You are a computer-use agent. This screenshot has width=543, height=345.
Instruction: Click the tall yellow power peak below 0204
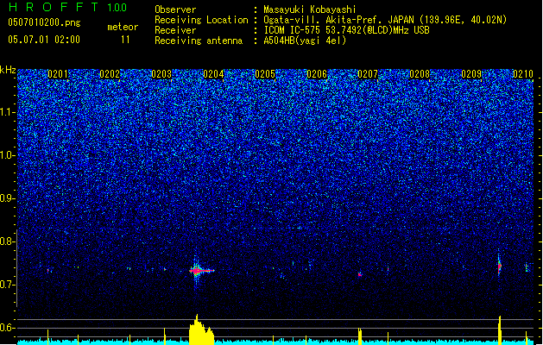click(201, 329)
